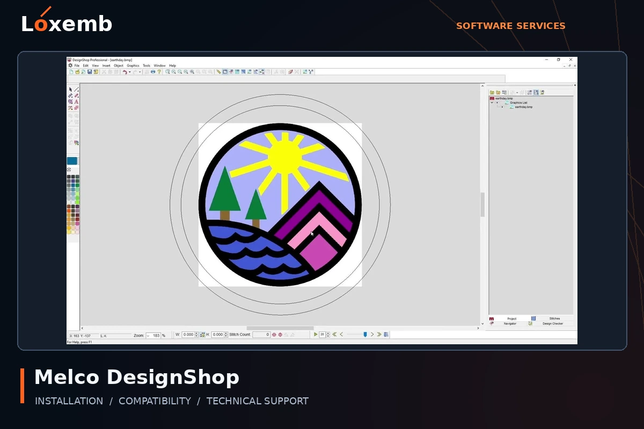Click the green play button on the stitch player
The height and width of the screenshot is (429, 644).
point(316,335)
